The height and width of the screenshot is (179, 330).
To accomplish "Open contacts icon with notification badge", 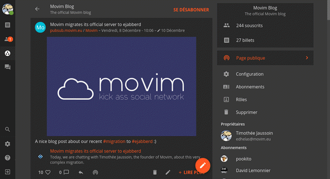I will click(x=8, y=39).
